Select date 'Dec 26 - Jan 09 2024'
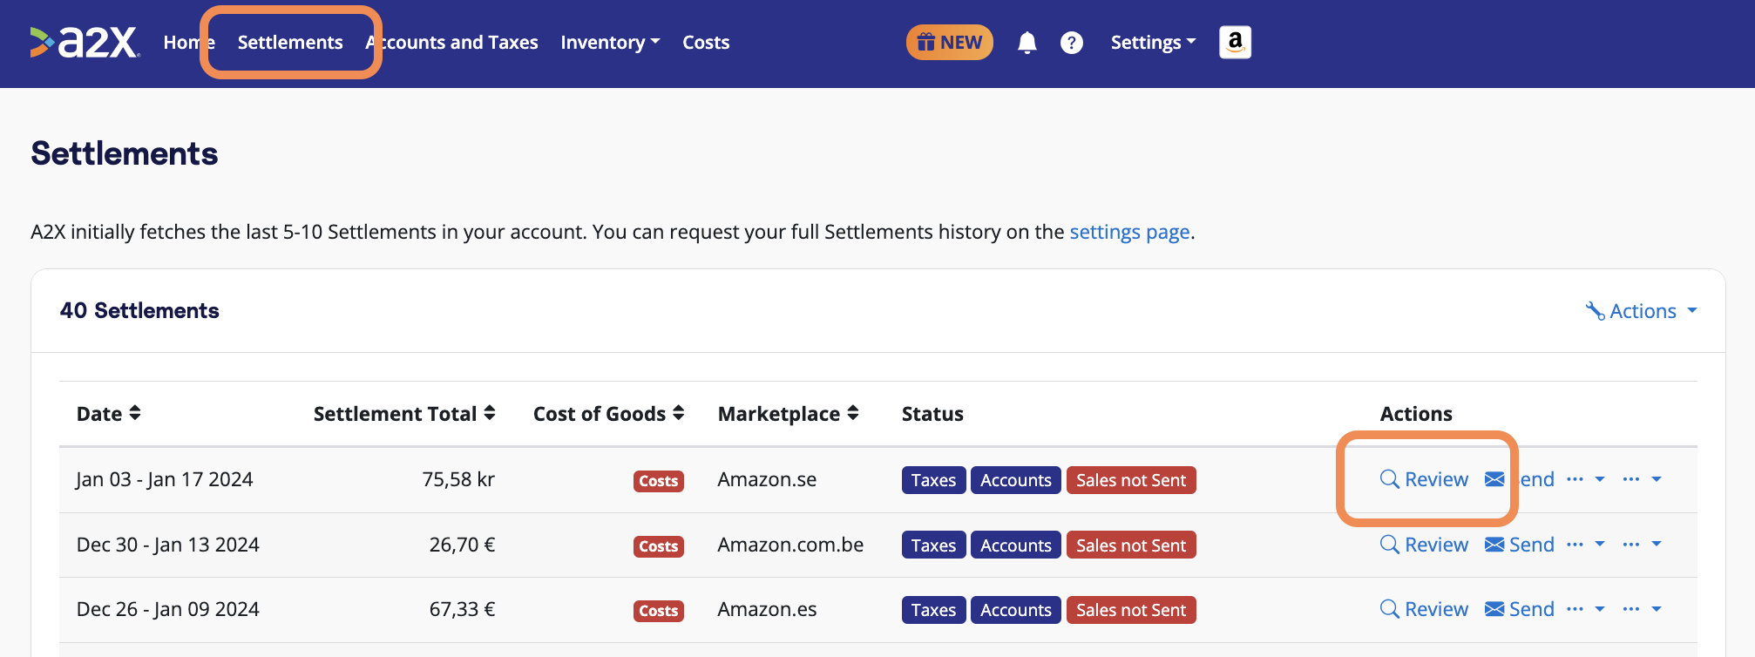The width and height of the screenshot is (1755, 657). [x=168, y=609]
